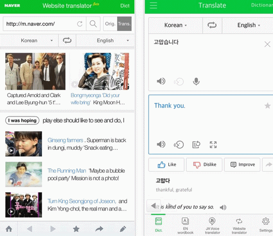Select the thankful, grateful definition text

174,190
